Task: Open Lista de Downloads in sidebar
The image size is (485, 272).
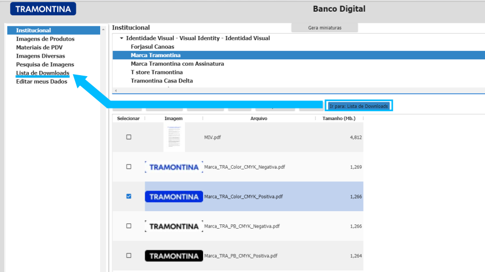Action: 43,73
